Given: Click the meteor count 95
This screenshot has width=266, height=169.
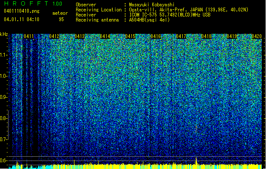Looking at the screenshot, I should click(61, 19).
